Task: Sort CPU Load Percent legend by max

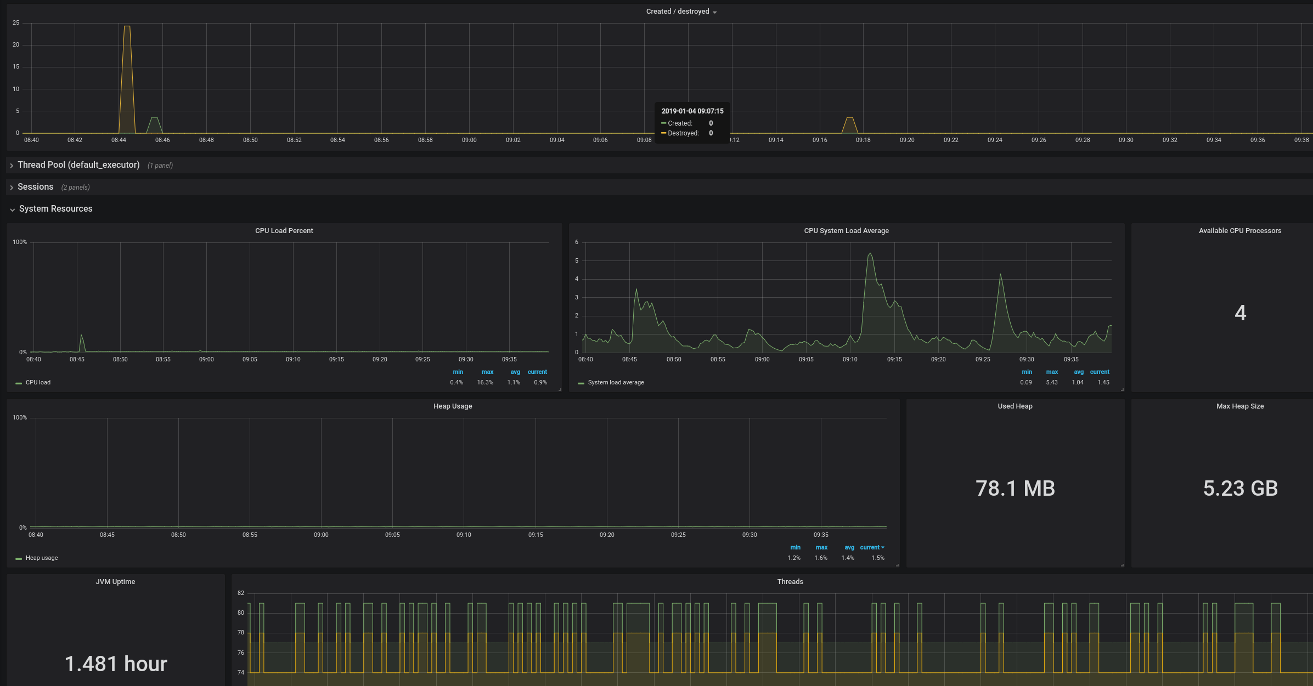Action: (x=487, y=372)
